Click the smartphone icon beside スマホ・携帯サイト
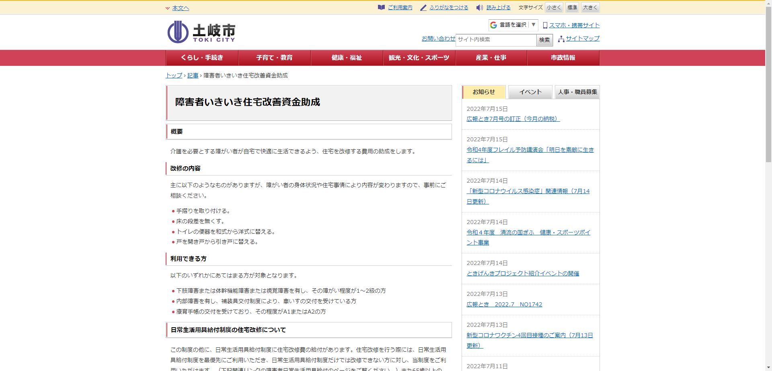Screen dimensions: 772x371 pyautogui.click(x=545, y=25)
